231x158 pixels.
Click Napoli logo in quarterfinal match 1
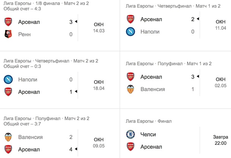click(130, 32)
